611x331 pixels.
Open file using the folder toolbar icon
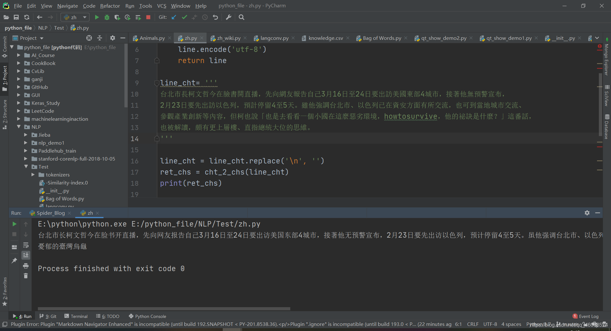6,17
